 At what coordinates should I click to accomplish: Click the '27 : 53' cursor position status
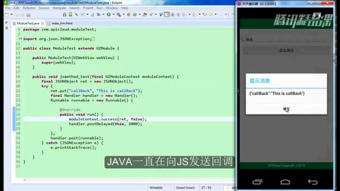[206, 188]
